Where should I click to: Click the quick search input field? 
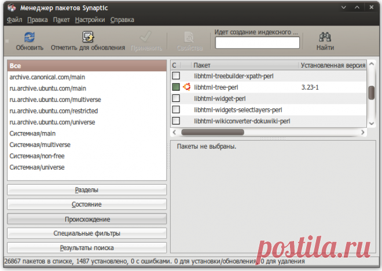(x=257, y=43)
